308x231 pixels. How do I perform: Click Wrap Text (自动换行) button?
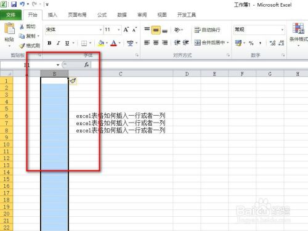coord(207,30)
